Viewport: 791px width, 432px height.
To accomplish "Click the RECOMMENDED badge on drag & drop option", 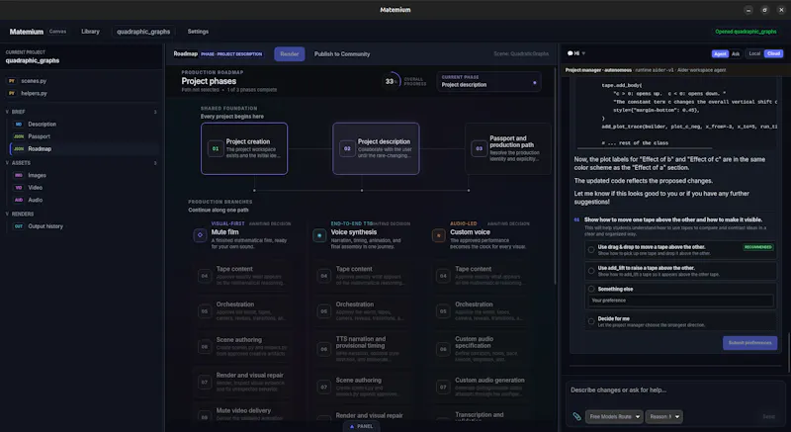I will pyautogui.click(x=757, y=247).
